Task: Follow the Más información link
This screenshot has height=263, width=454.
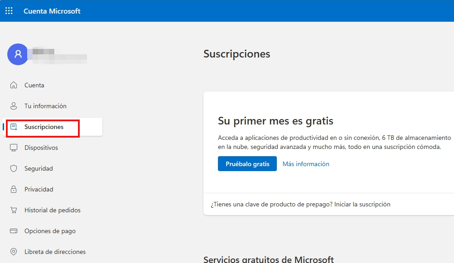Action: (306, 164)
